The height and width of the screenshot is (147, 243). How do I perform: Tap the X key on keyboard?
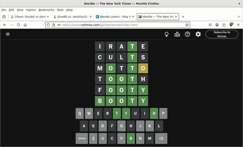[x=103, y=138]
